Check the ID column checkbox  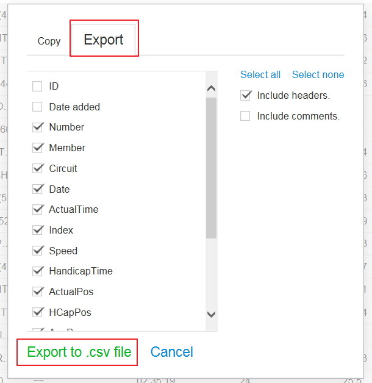pyautogui.click(x=37, y=86)
